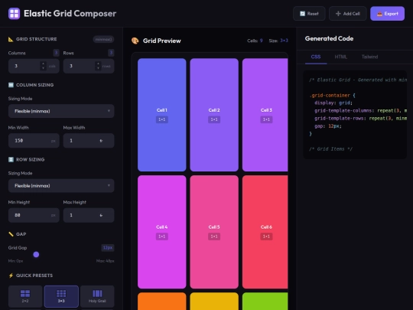
Task: Select Cell 3 in the preview
Action: coord(265,115)
